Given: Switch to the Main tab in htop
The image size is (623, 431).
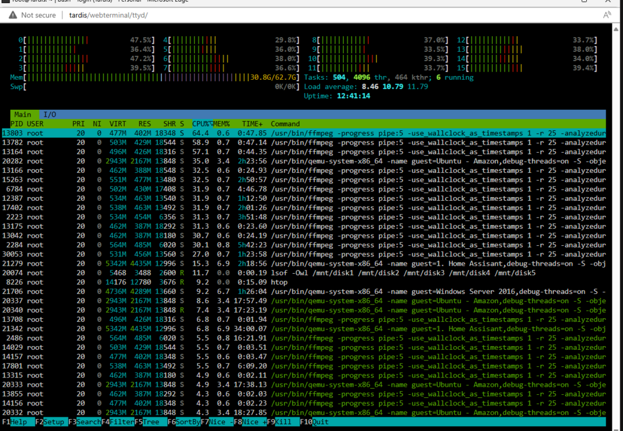Looking at the screenshot, I should pos(23,115).
